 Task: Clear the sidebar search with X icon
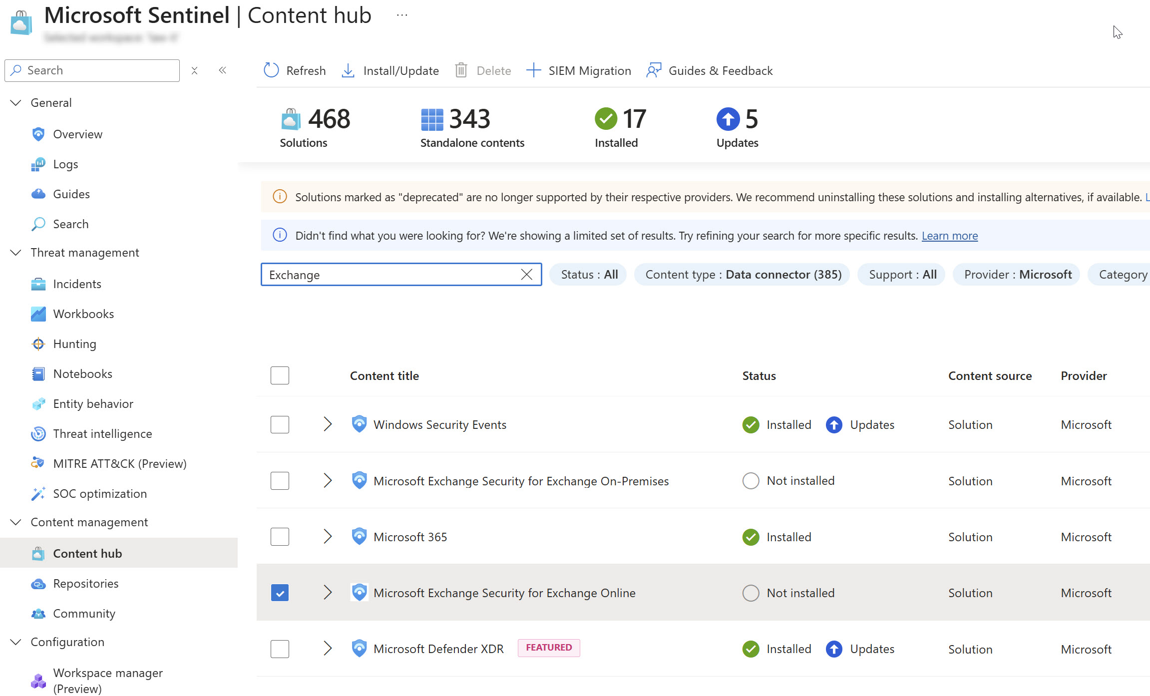195,70
